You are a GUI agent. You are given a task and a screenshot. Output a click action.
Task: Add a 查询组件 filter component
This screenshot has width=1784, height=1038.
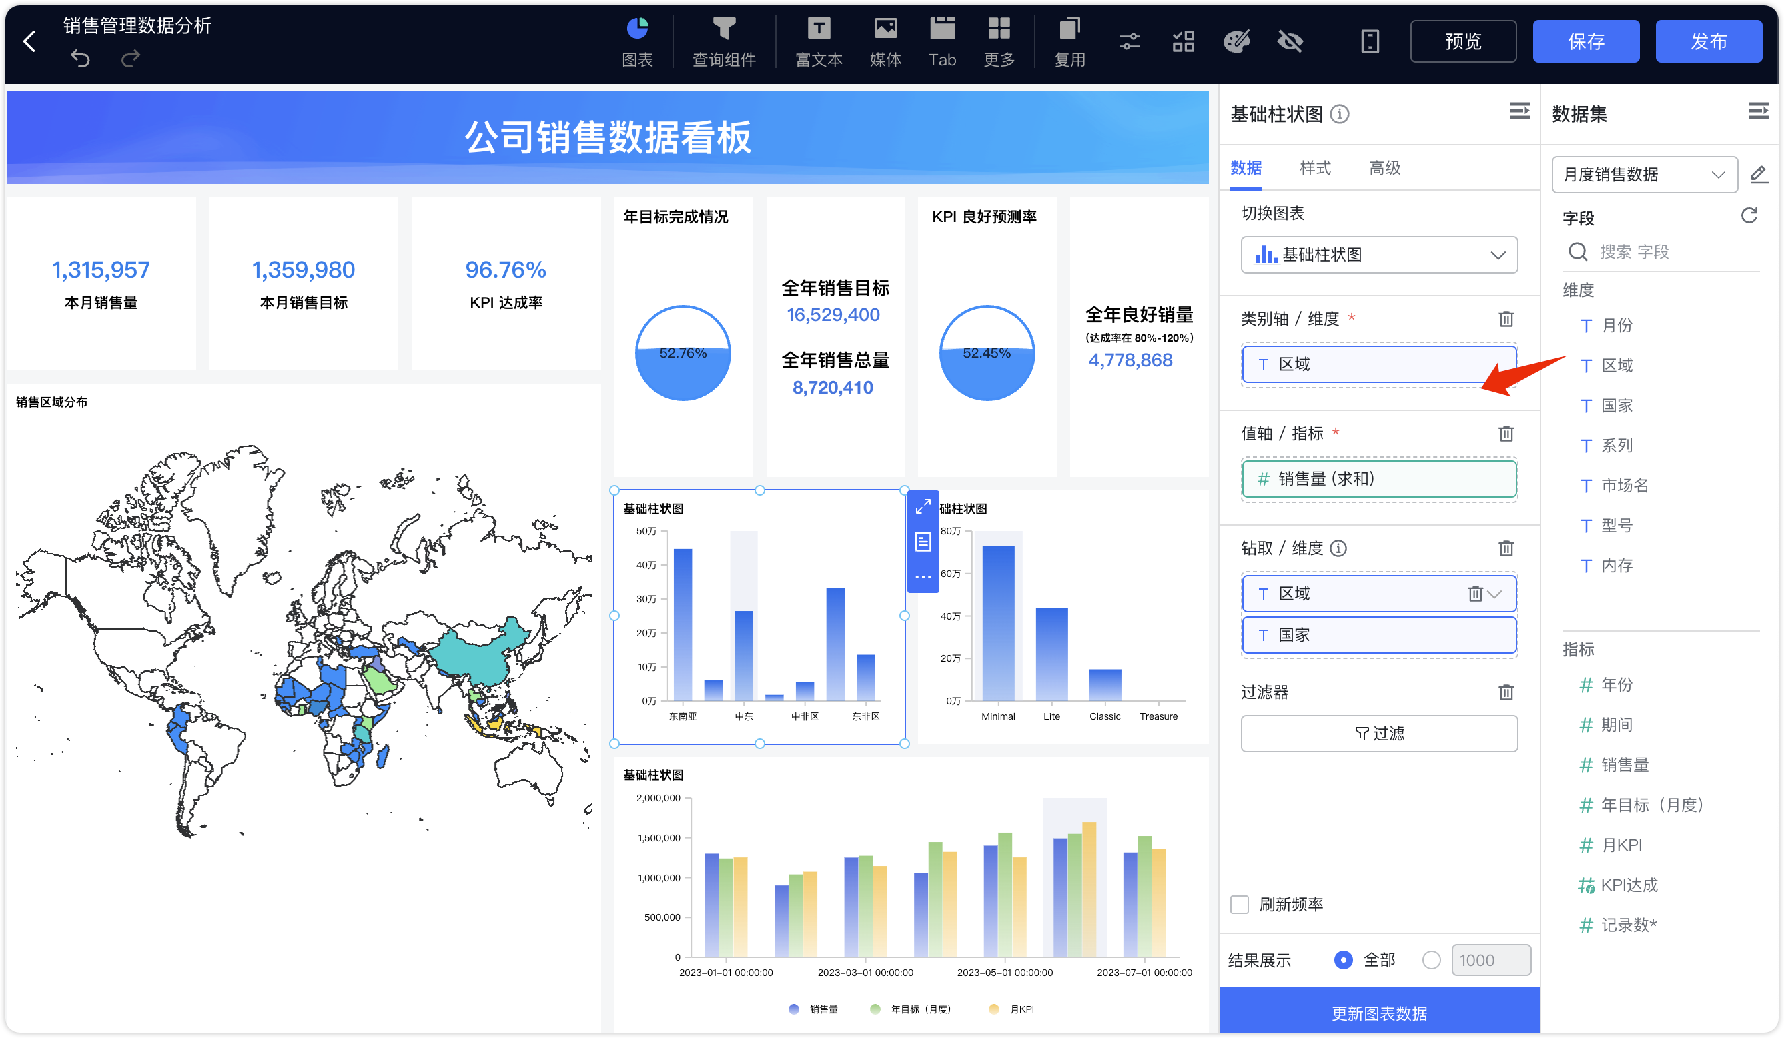tap(723, 41)
